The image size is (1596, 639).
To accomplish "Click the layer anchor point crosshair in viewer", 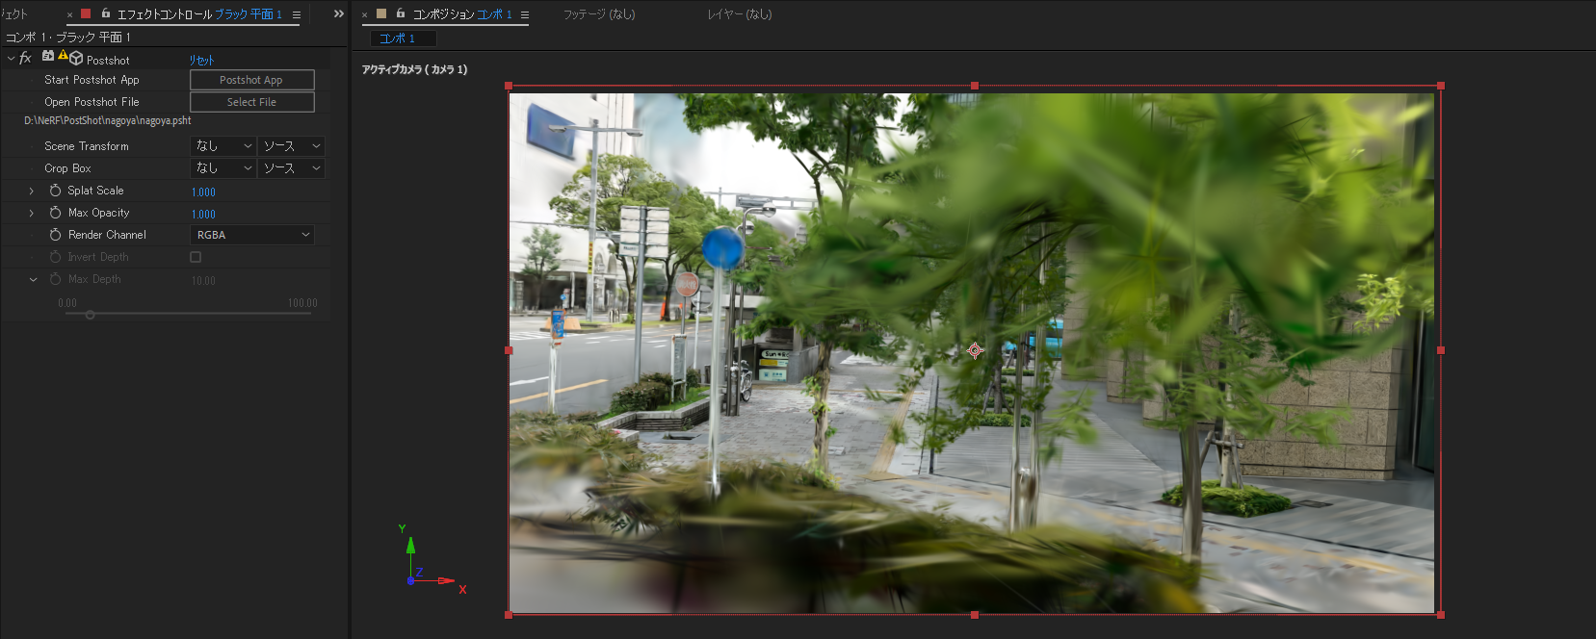I will [975, 350].
